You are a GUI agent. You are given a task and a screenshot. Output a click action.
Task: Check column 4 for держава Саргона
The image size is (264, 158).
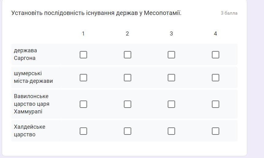[x=215, y=55]
